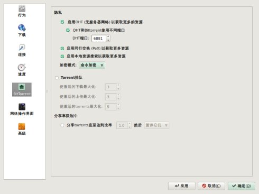Select the BitTorrent sidebar icon
259x194 pixels.
pyautogui.click(x=22, y=89)
